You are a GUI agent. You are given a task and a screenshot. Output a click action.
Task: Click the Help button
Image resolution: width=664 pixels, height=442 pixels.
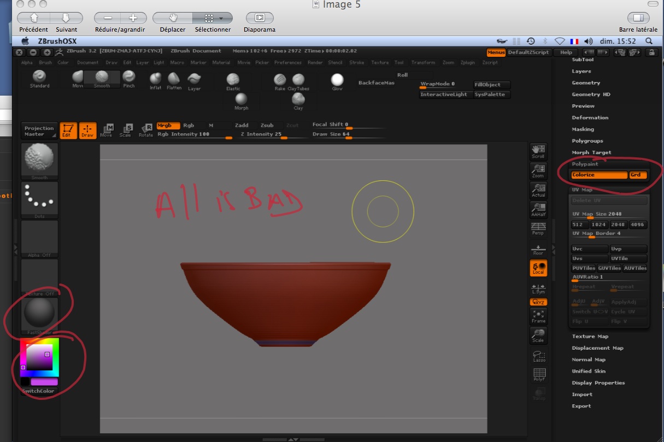point(566,52)
